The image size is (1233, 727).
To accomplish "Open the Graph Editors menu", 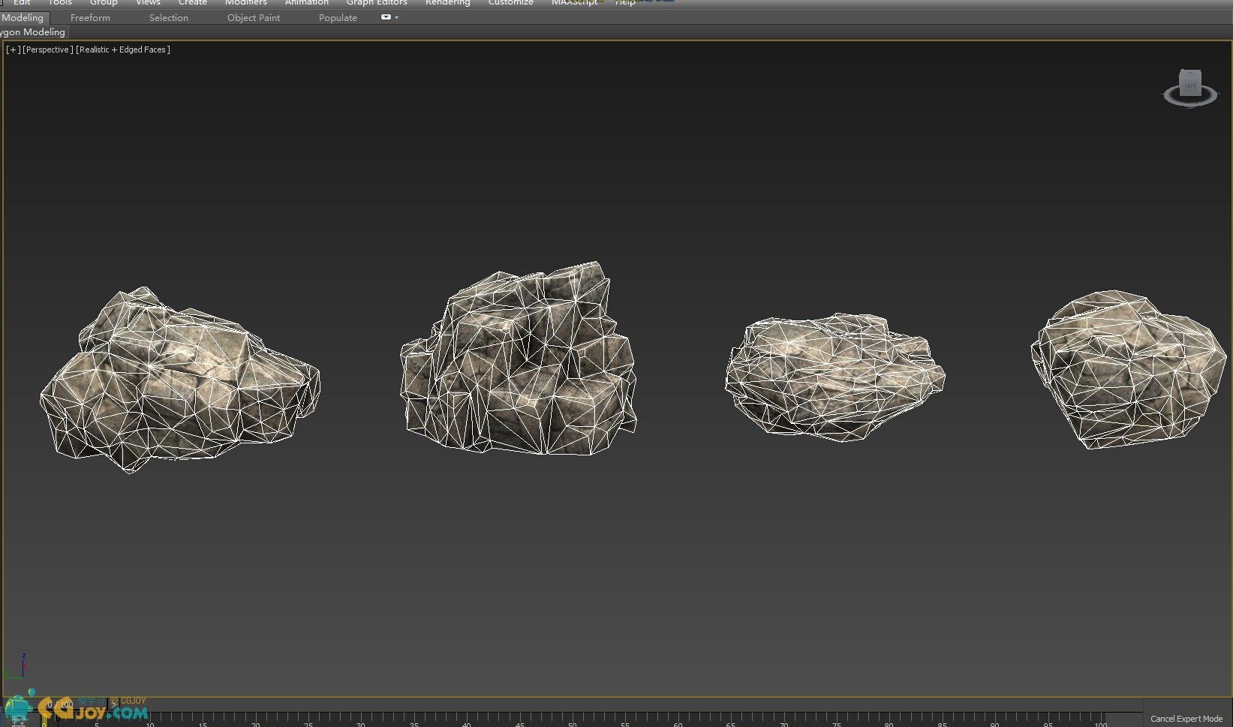I will (x=377, y=3).
